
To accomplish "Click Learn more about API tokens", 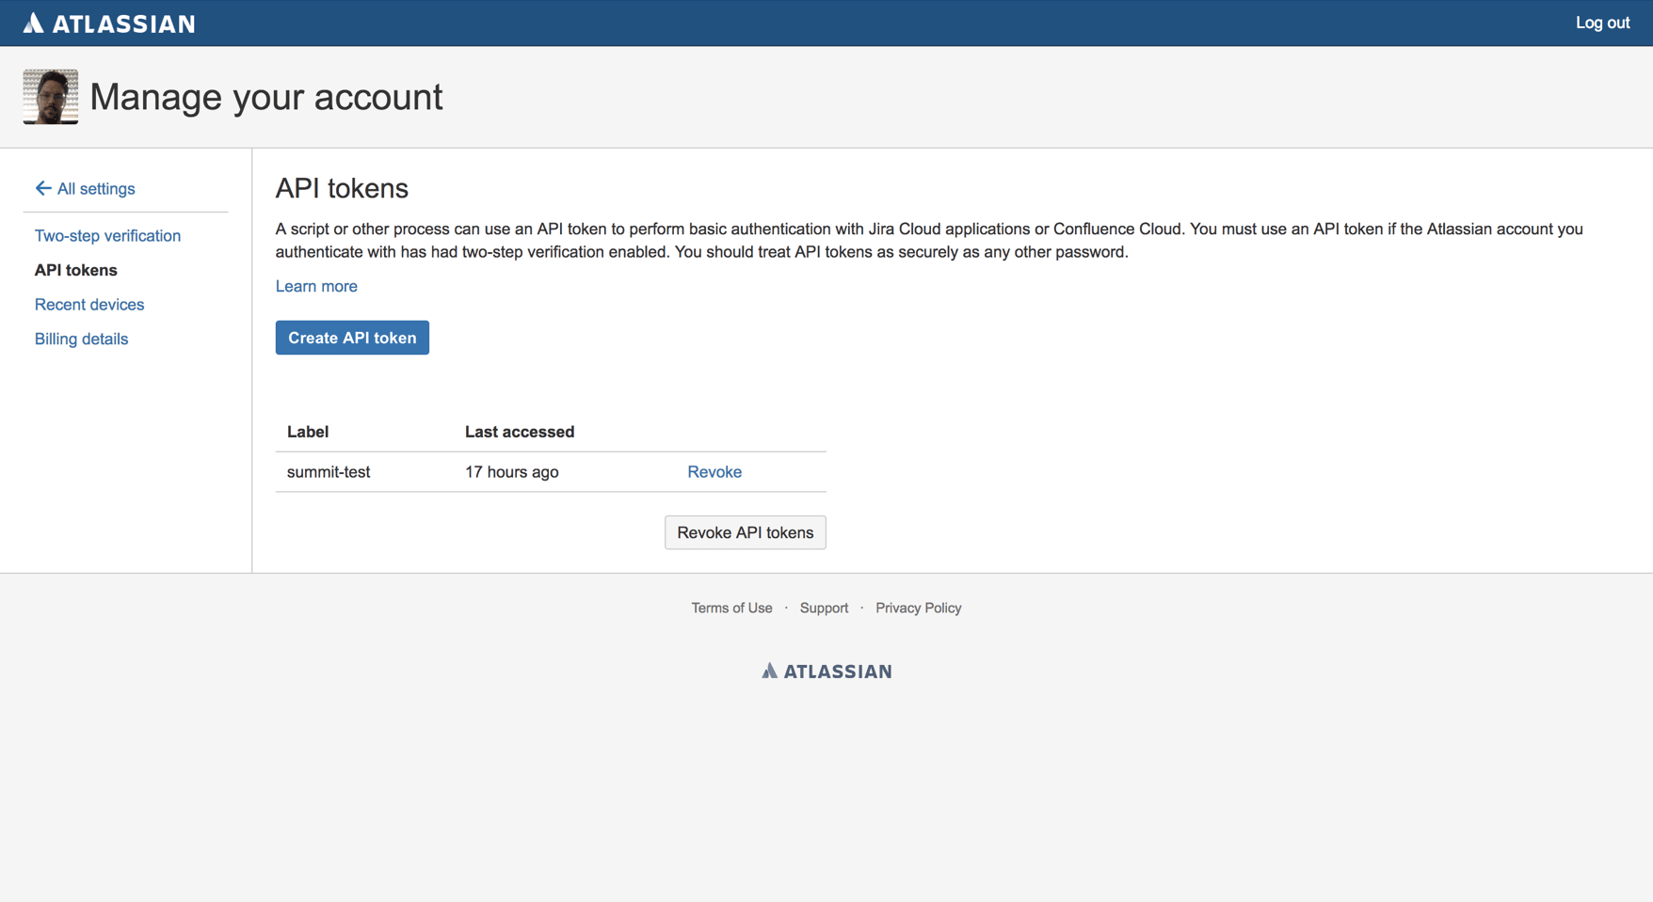I will point(315,286).
